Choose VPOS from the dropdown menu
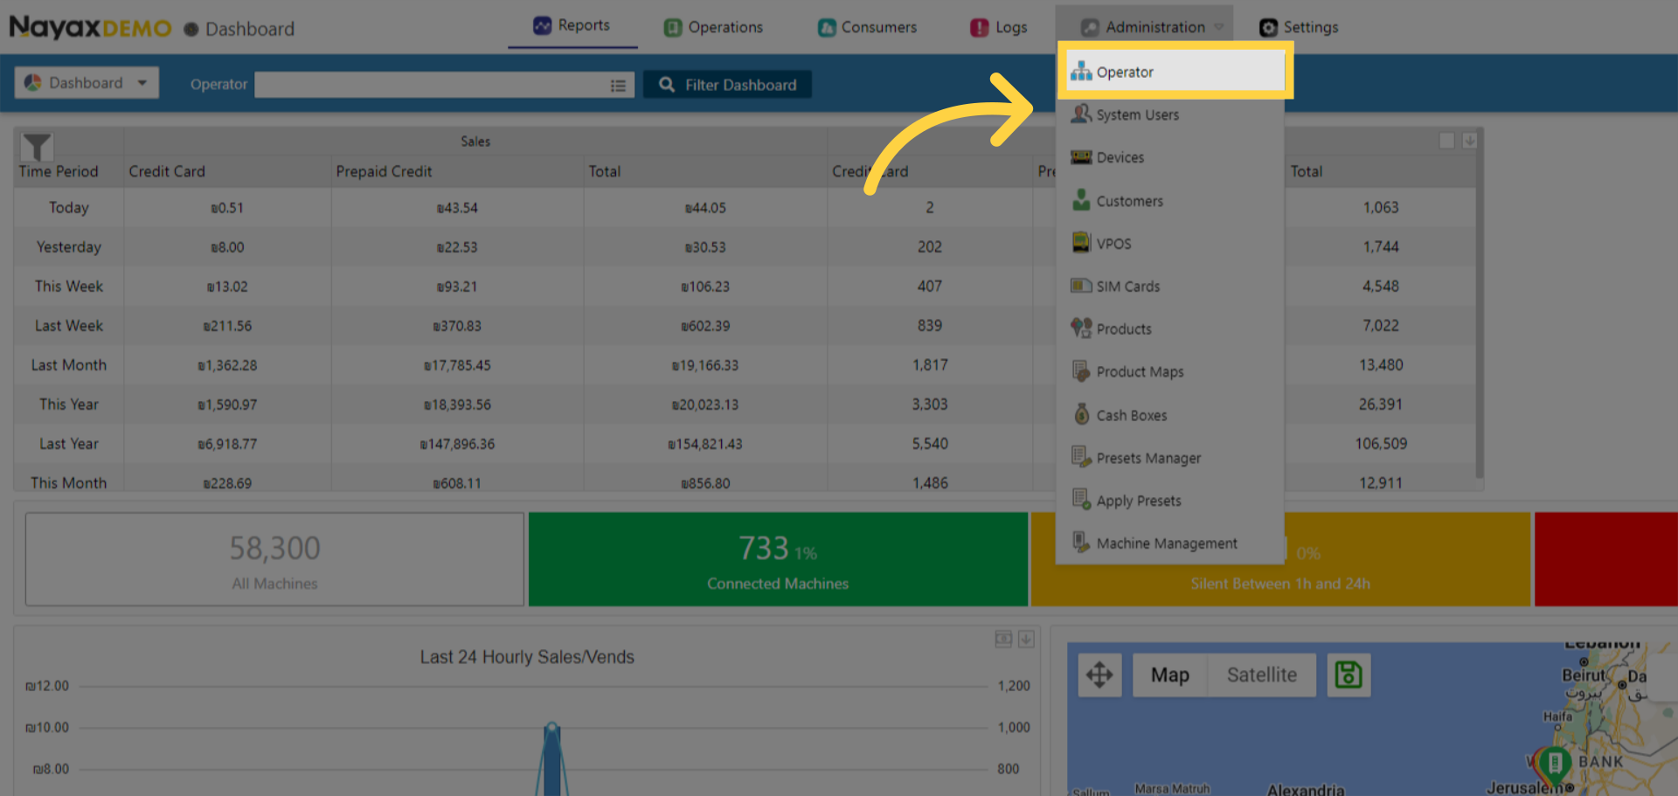This screenshot has width=1678, height=796. click(1169, 244)
